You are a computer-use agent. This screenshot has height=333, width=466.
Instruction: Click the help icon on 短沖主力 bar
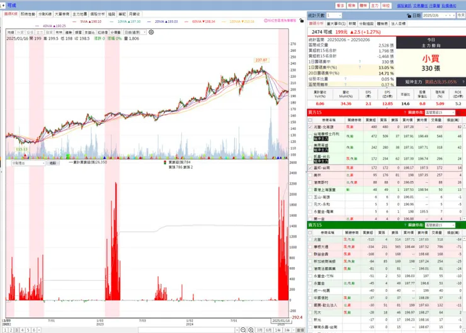463,82
